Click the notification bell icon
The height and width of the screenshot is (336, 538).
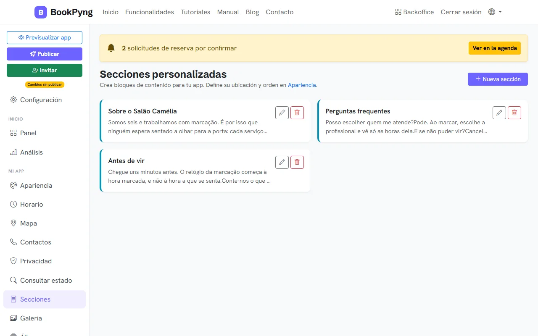pos(111,48)
